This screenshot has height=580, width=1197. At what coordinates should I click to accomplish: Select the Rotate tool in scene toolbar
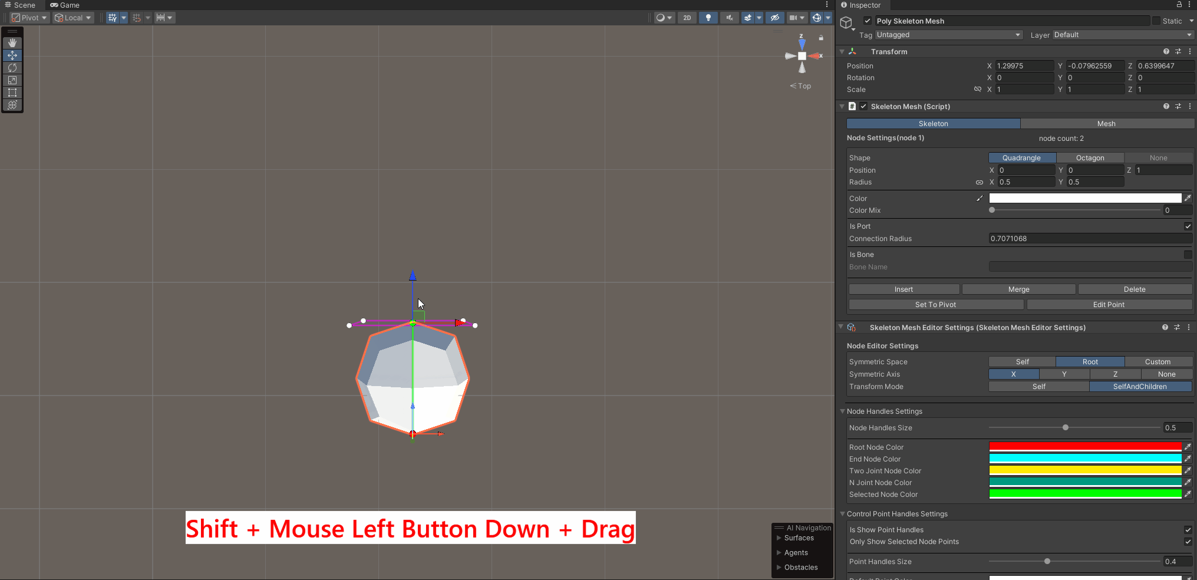coord(12,68)
